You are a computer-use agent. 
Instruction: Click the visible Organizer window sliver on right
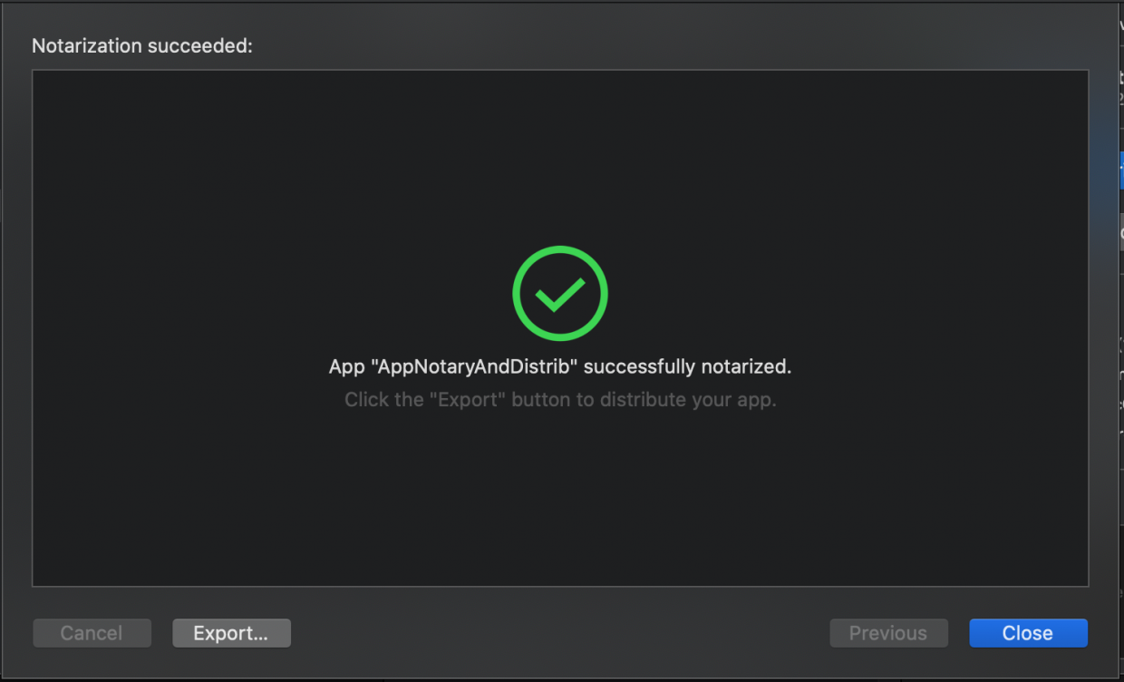click(x=1120, y=363)
